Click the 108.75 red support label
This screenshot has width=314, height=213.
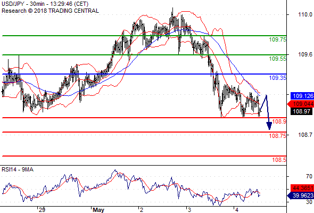click(x=278, y=136)
